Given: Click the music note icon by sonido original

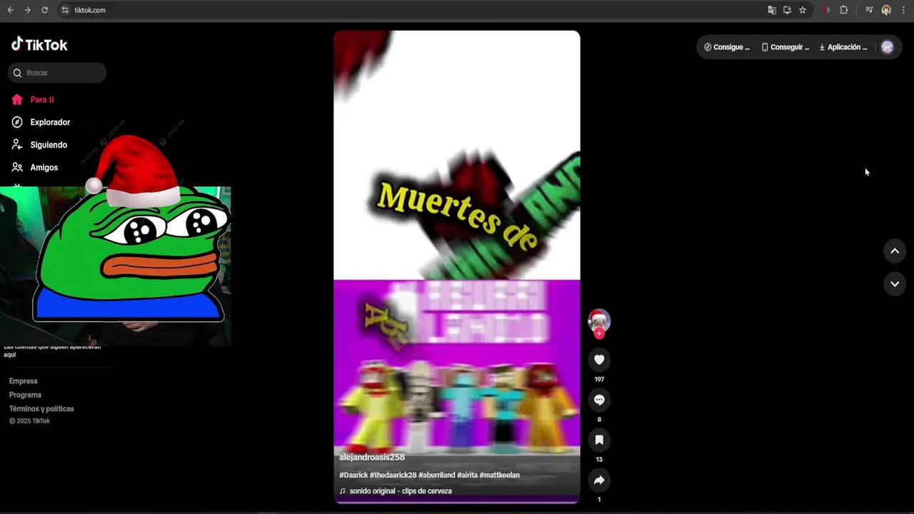Looking at the screenshot, I should pos(343,491).
